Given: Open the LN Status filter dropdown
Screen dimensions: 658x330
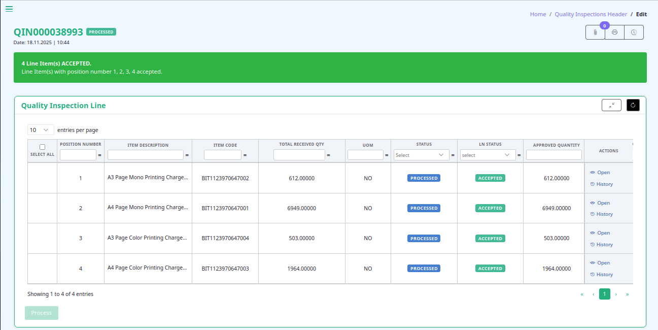Looking at the screenshot, I should [488, 155].
